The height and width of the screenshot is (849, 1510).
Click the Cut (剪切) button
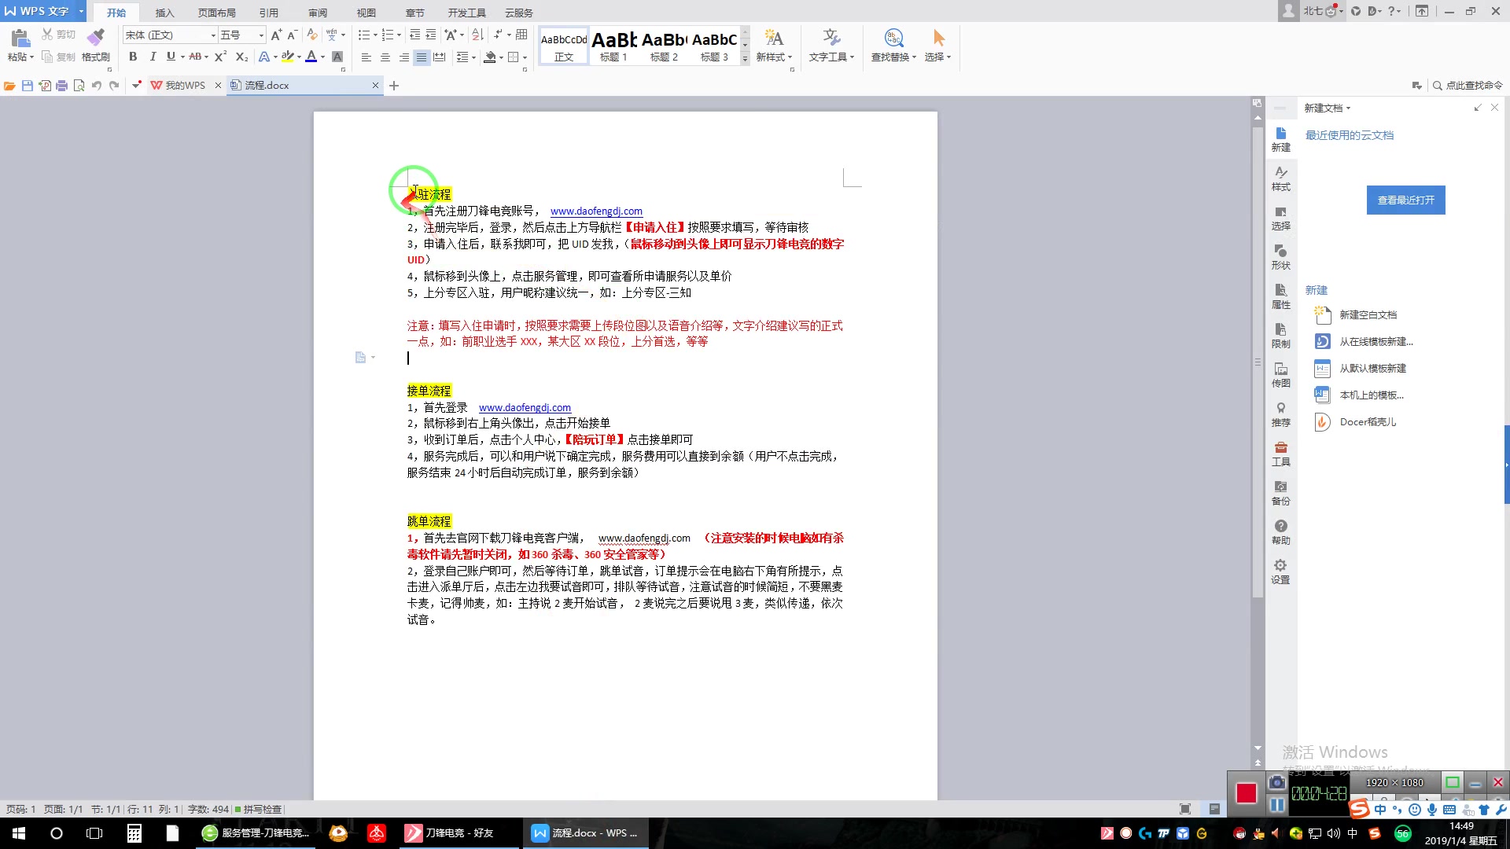pos(59,35)
